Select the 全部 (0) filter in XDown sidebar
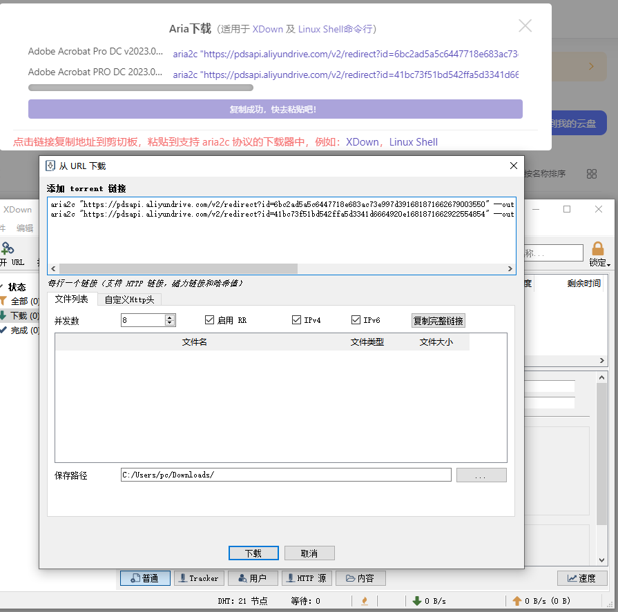Screen dimensions: 618x612 point(20,302)
